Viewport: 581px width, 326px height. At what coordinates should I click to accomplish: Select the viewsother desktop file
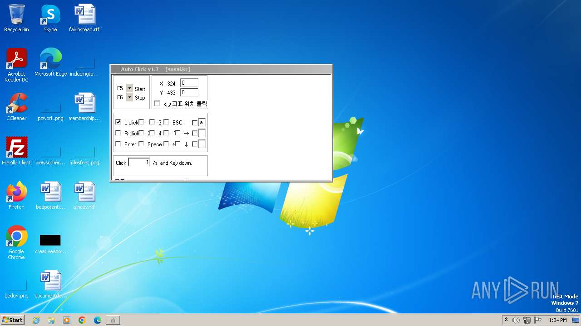click(x=50, y=155)
